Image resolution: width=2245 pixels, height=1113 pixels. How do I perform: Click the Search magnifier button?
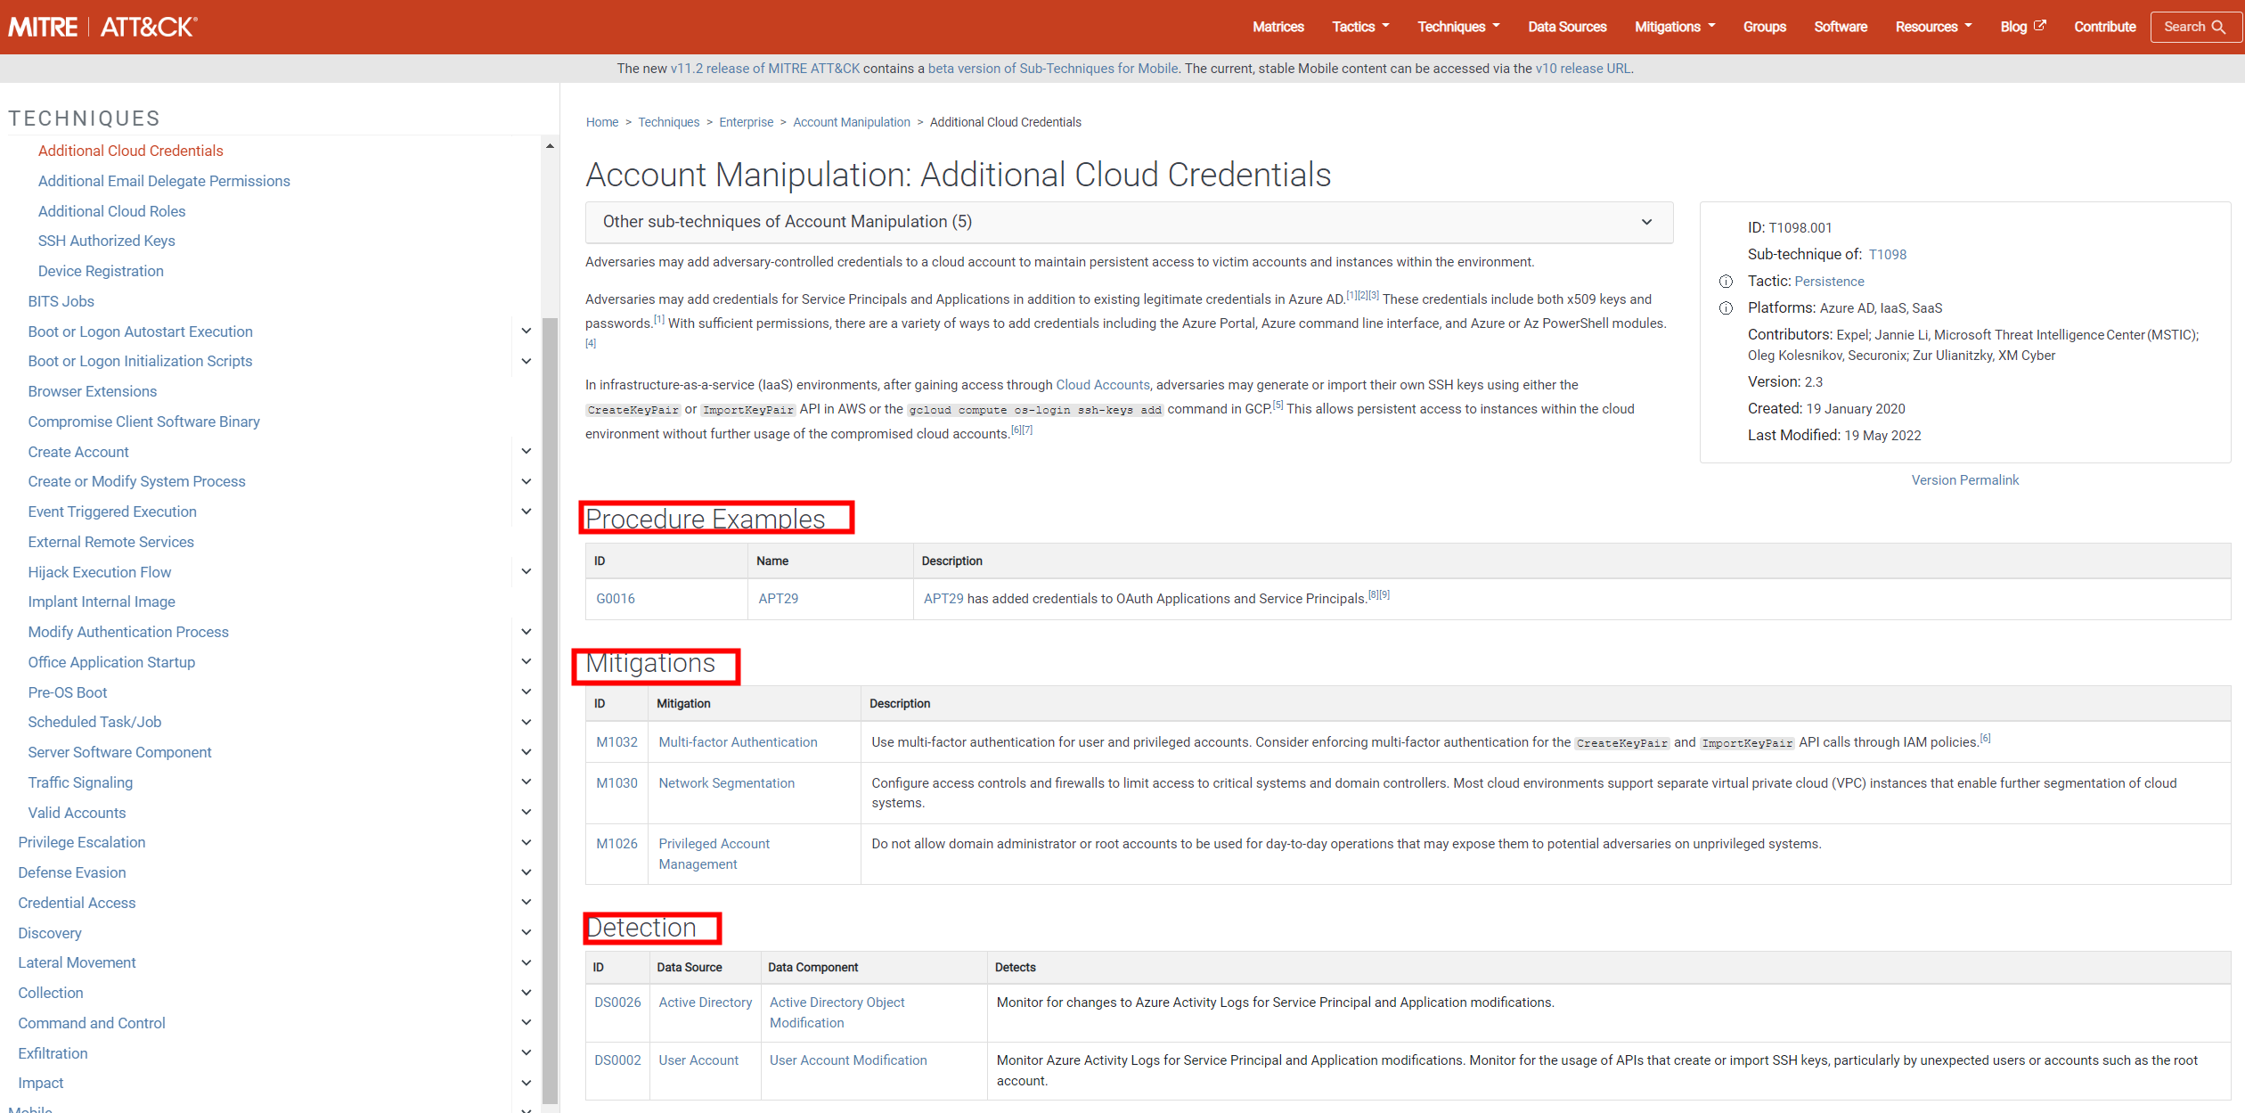(x=2219, y=27)
